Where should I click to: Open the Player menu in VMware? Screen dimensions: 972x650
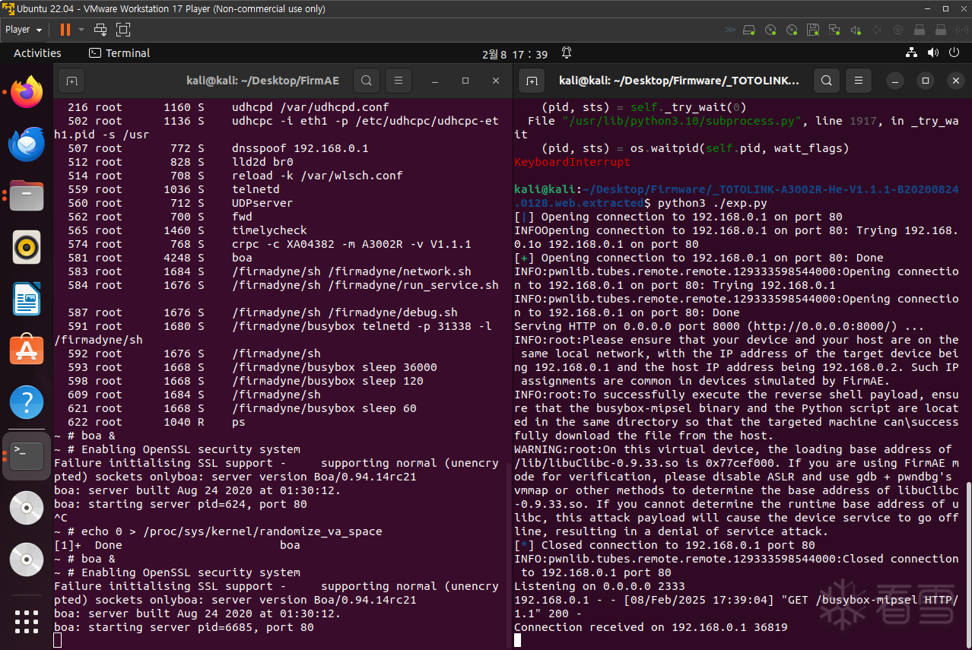coord(23,30)
